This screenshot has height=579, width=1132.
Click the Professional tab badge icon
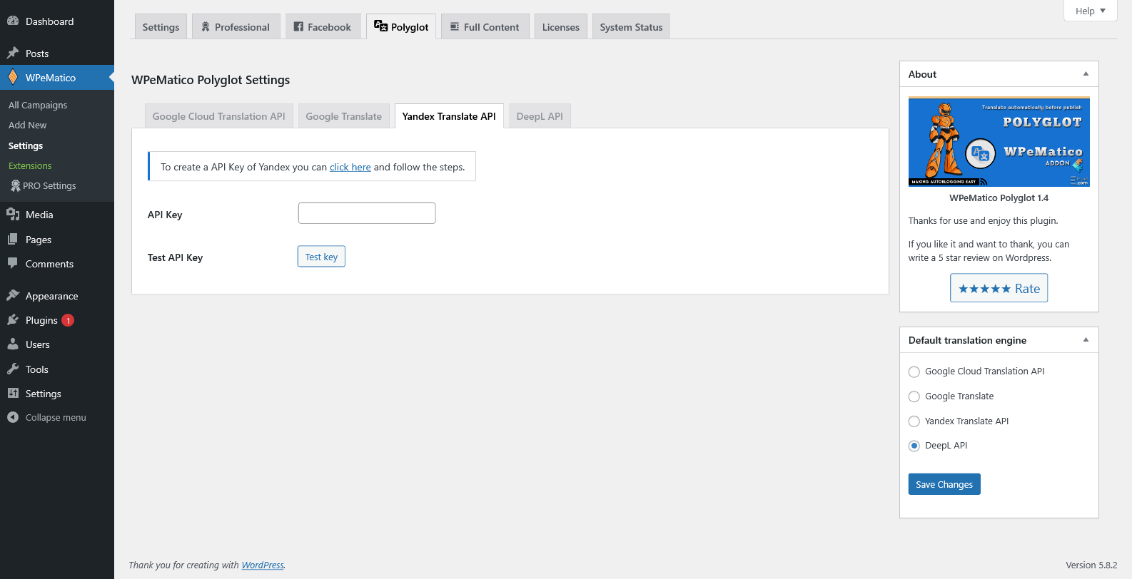click(206, 27)
